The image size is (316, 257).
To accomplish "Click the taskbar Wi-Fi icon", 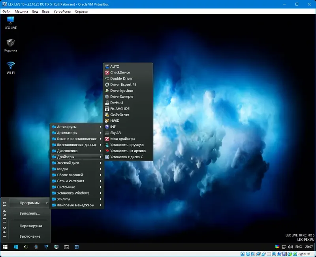I will click(46, 247).
